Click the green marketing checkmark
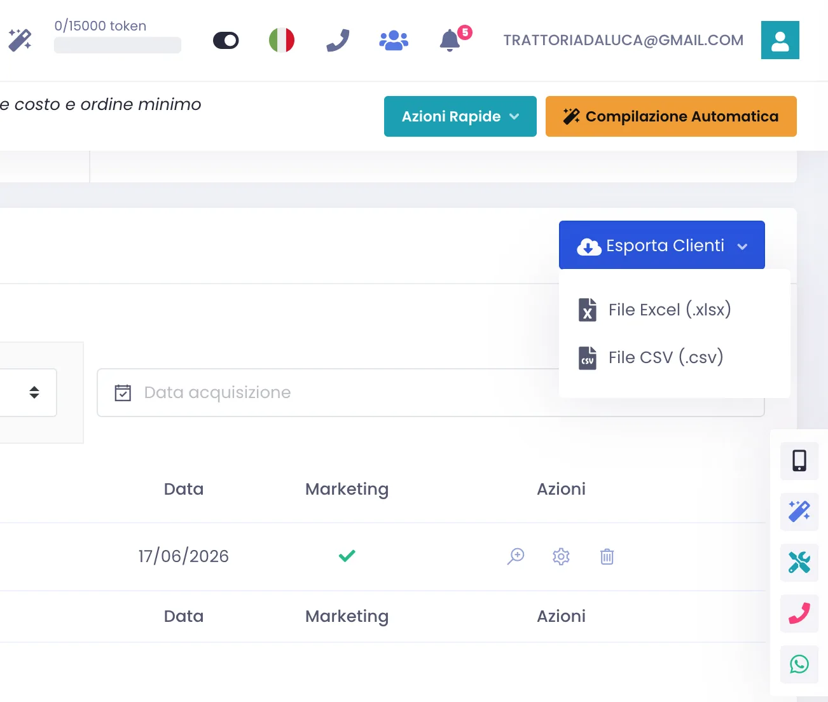Screen dimensions: 828x702 click(x=347, y=556)
